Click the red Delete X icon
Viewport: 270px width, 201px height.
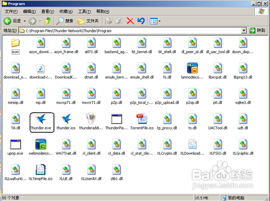click(x=130, y=21)
